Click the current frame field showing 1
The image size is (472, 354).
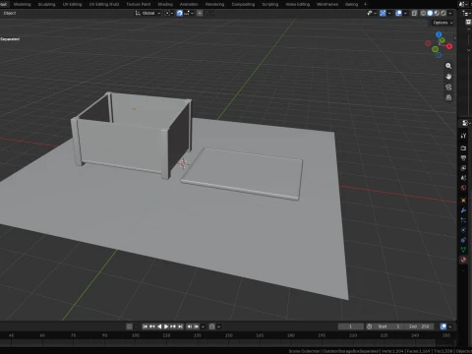[351, 326]
